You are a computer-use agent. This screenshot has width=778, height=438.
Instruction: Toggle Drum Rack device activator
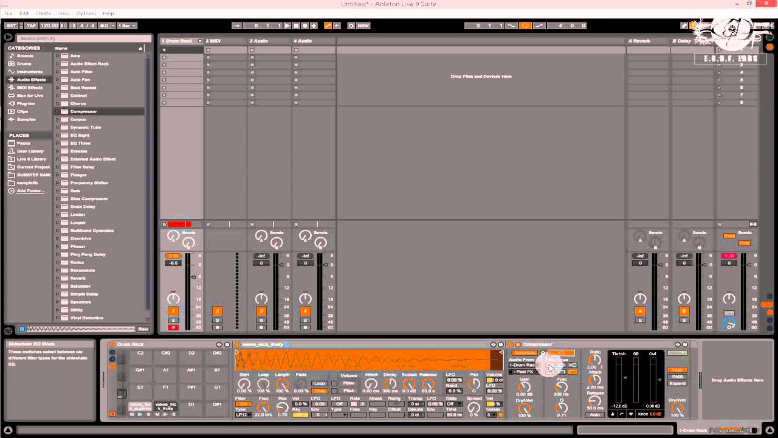click(x=112, y=344)
